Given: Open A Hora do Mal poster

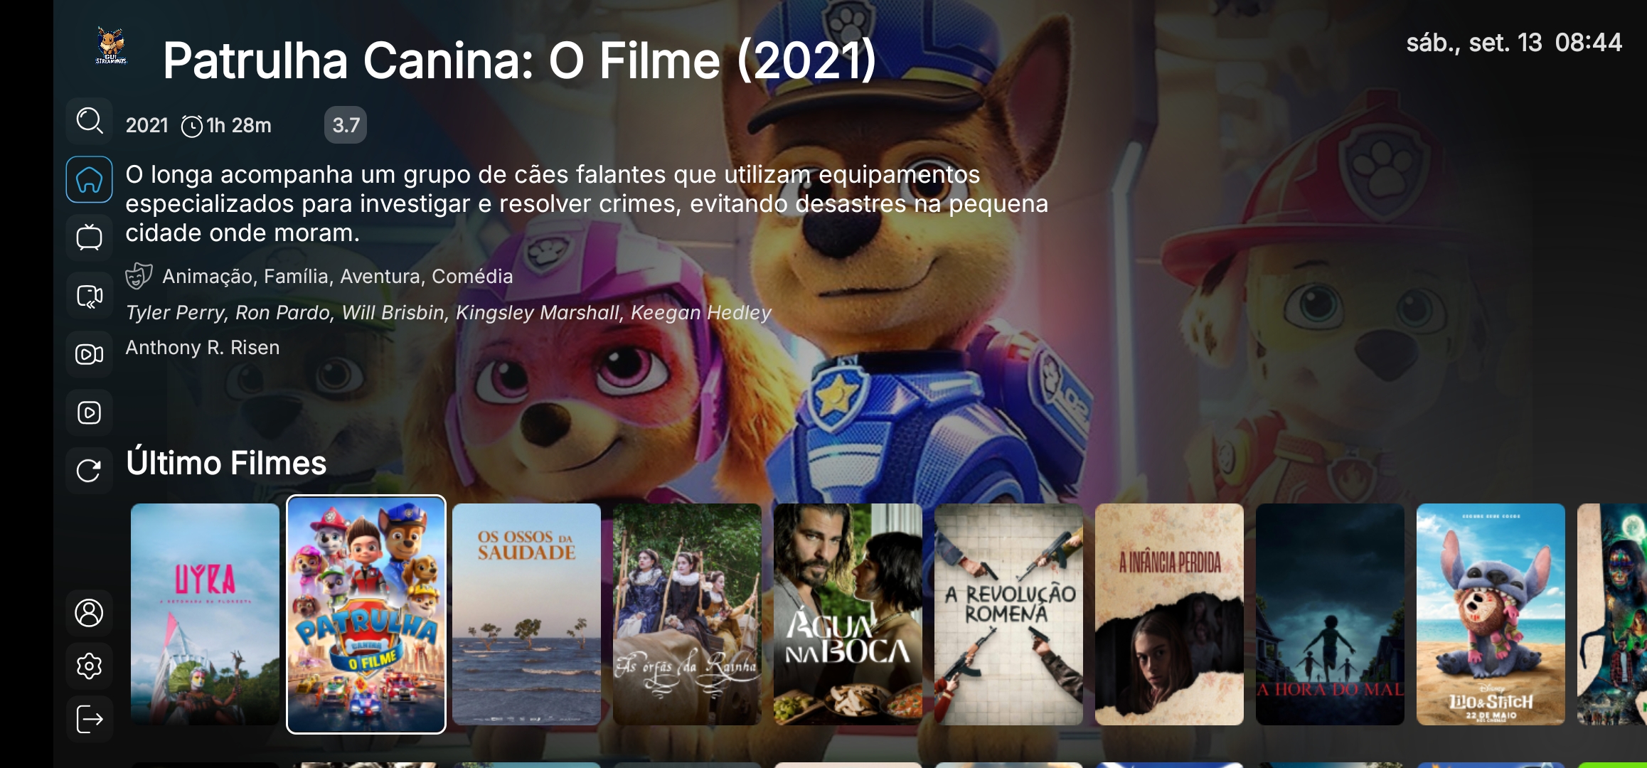Looking at the screenshot, I should click(1330, 614).
